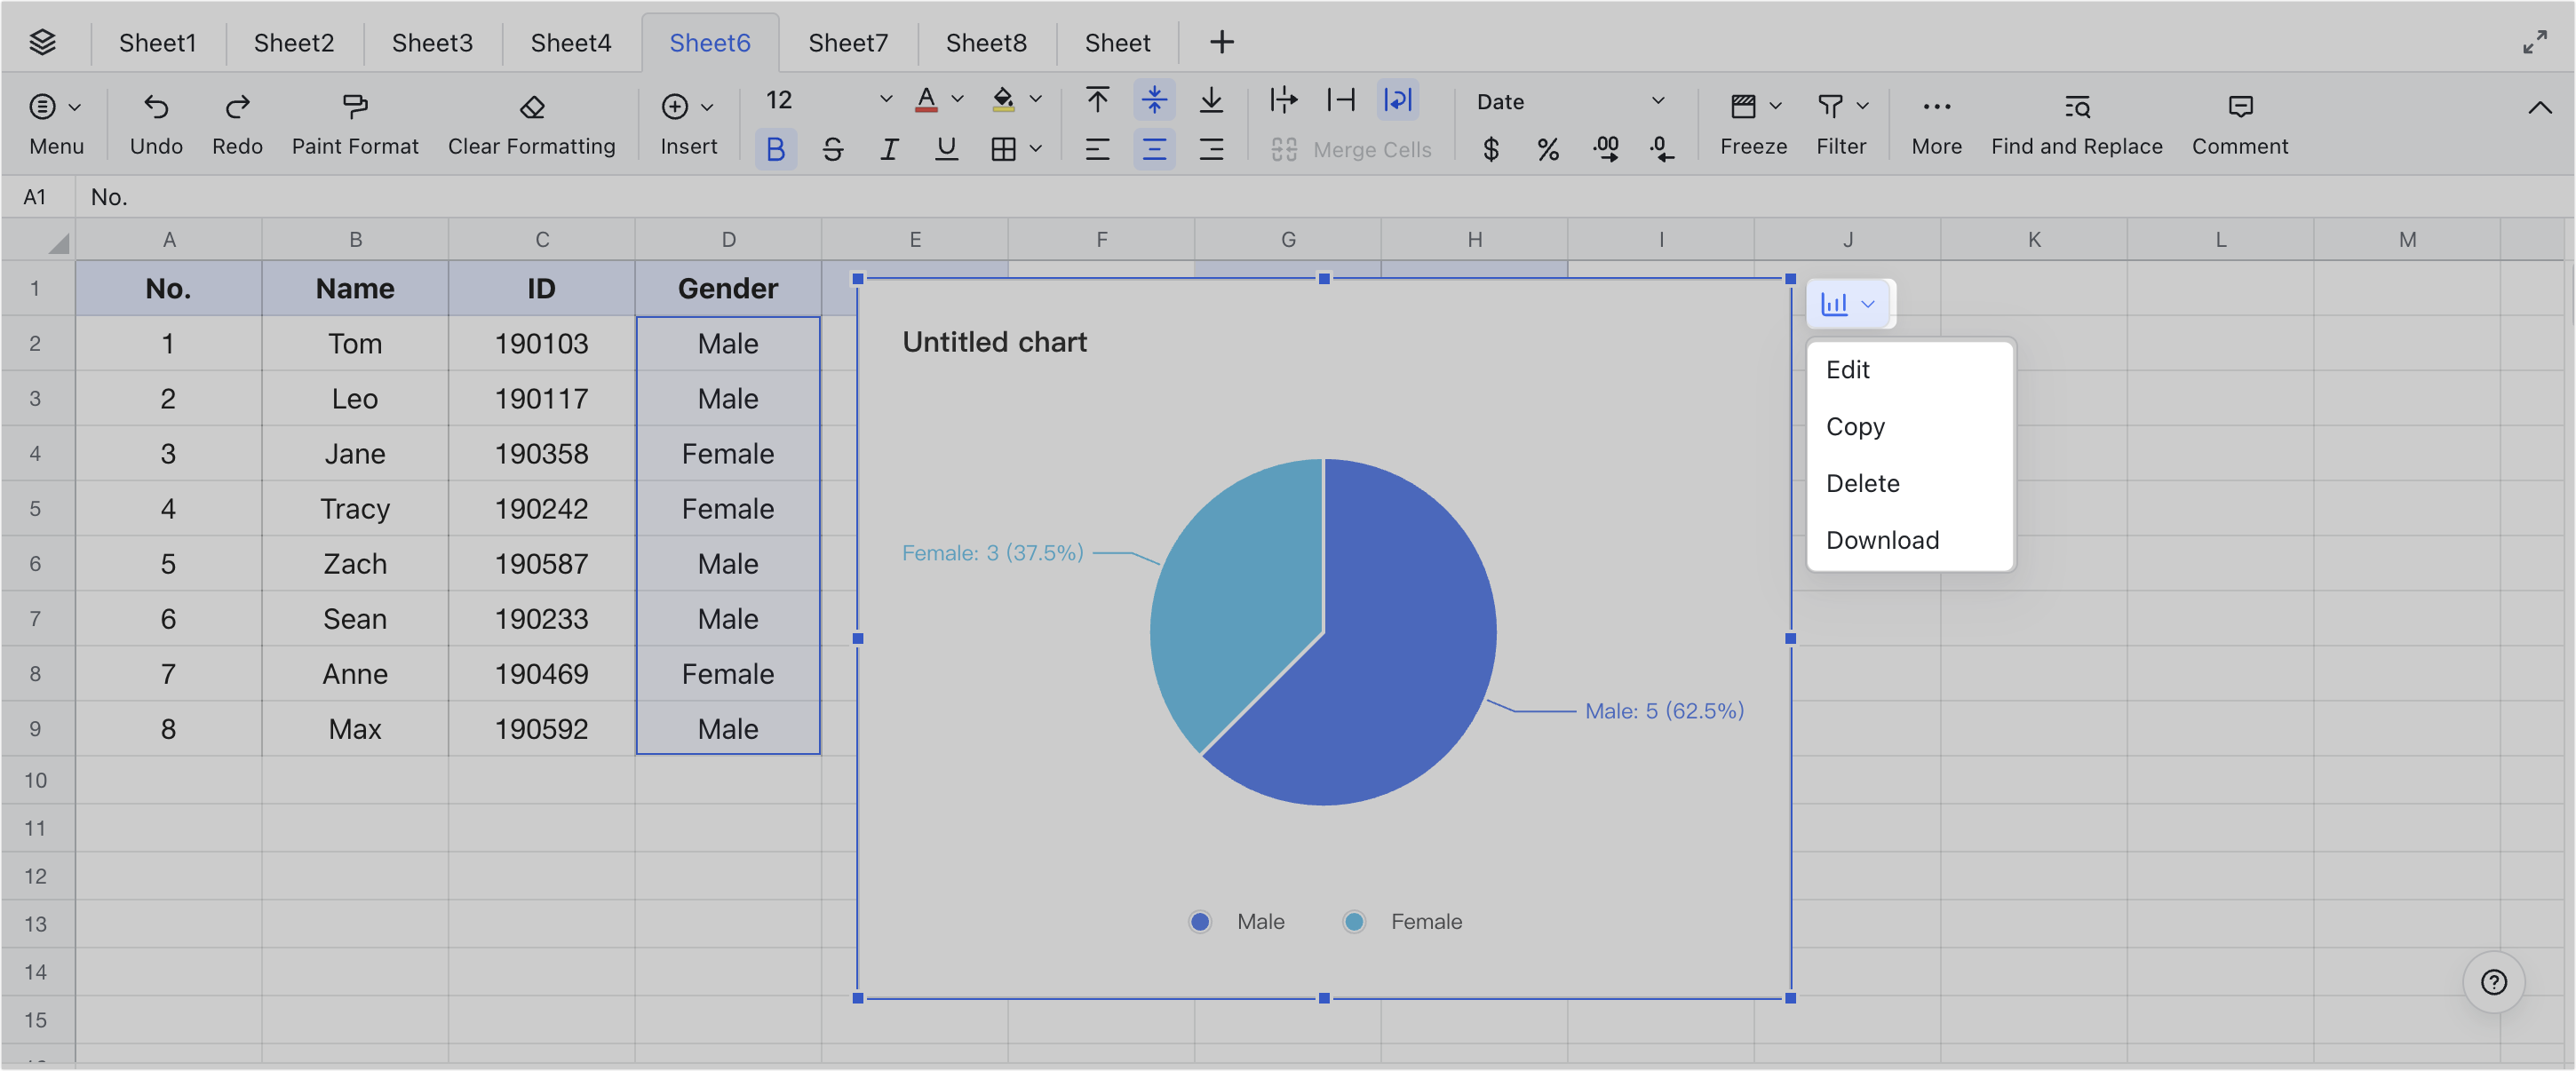Open Find and Replace

coord(2076,122)
